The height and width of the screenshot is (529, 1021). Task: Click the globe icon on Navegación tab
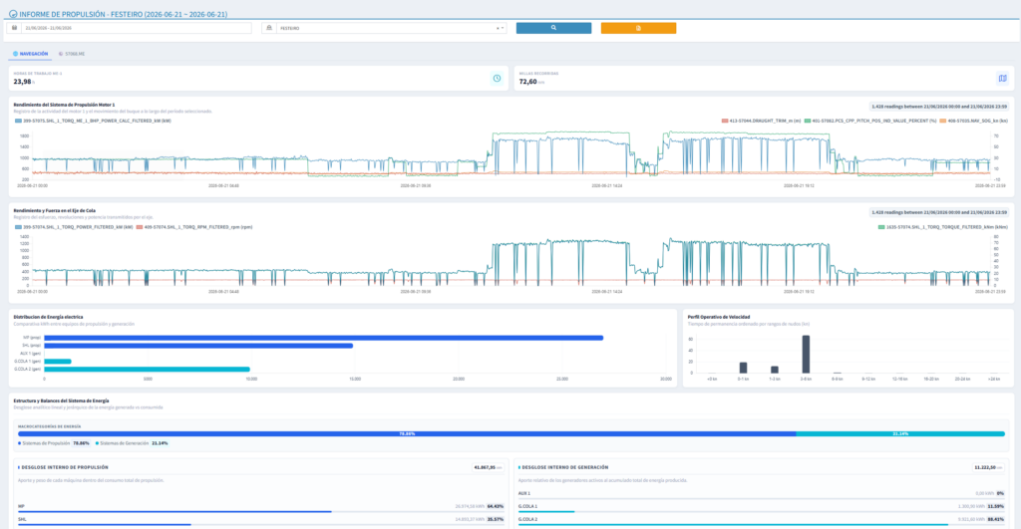16,54
